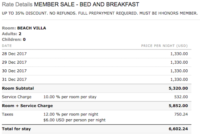Click the Rate Details heading
The width and height of the screenshot is (200, 135).
coord(17,4)
